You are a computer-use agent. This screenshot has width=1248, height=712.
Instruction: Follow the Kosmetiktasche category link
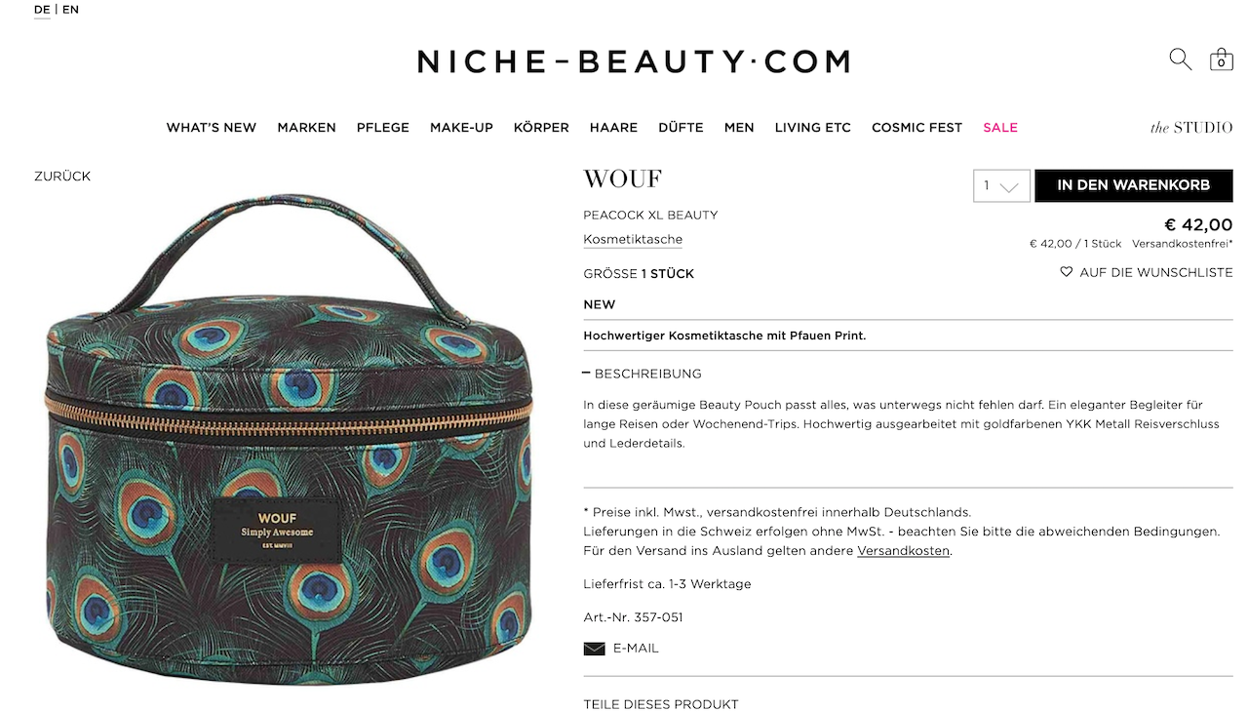[633, 240]
